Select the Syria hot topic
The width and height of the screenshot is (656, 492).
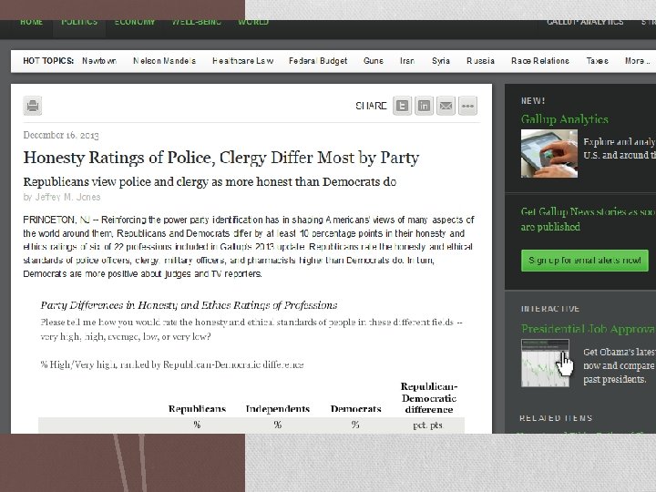coord(441,61)
